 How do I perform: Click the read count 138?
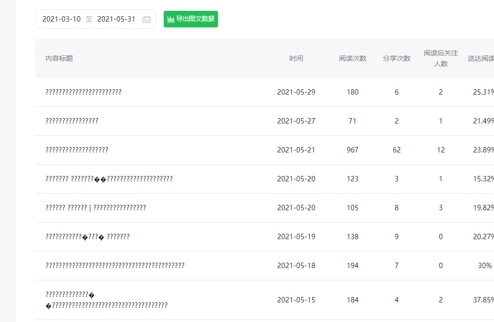[x=352, y=237]
